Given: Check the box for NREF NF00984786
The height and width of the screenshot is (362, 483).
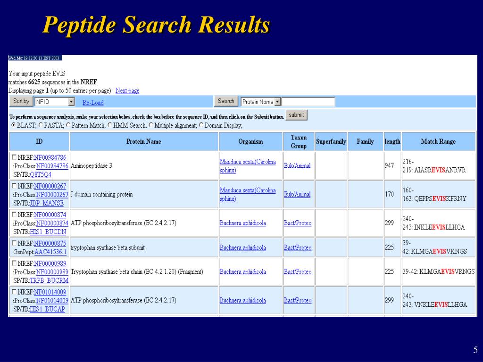Looking at the screenshot, I should 14,157.
